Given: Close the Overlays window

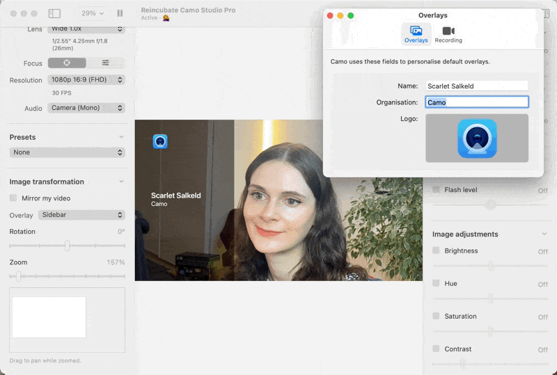Looking at the screenshot, I should pos(330,15).
